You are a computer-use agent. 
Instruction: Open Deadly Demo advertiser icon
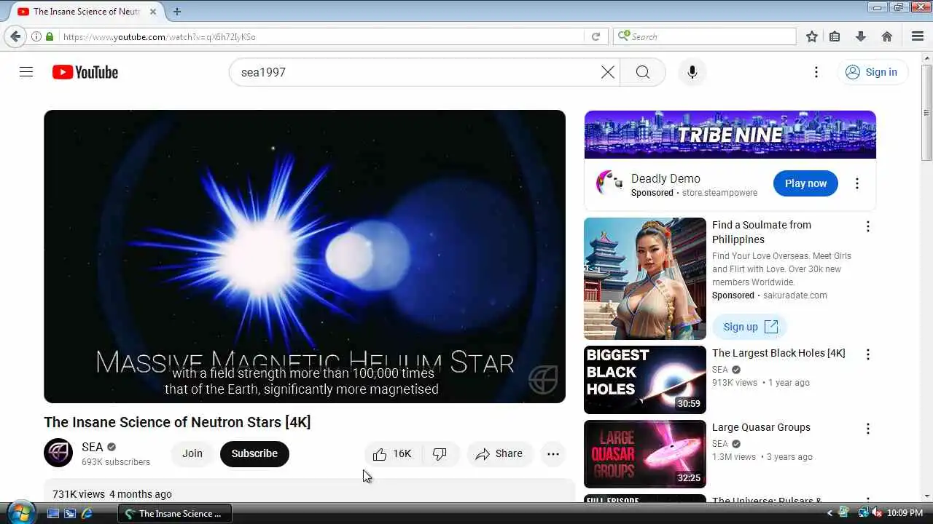click(x=609, y=183)
